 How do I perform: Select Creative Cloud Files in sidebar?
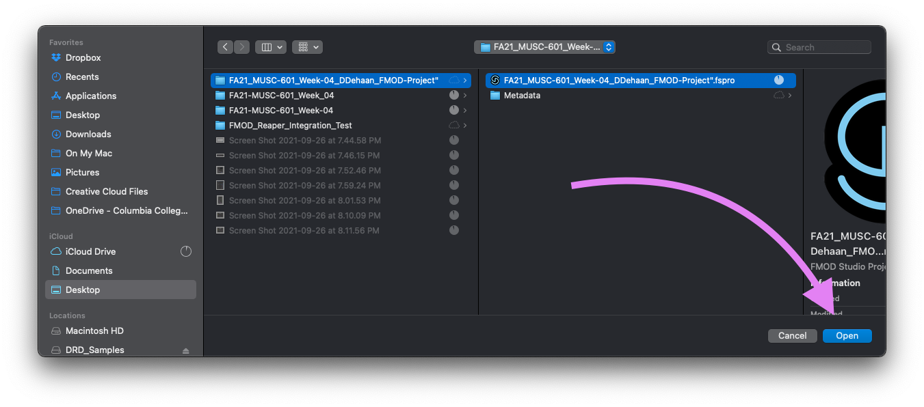[x=106, y=192]
